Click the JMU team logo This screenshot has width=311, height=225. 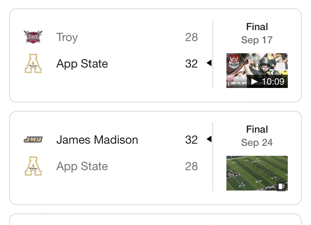click(x=33, y=140)
